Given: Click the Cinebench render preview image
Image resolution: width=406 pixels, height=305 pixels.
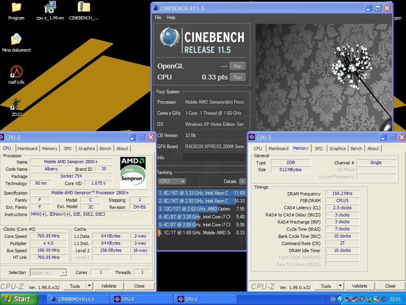Looking at the screenshot, I should coord(324,77).
